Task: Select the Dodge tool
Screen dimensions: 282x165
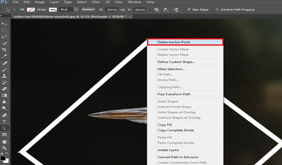Action: click(x=4, y=108)
